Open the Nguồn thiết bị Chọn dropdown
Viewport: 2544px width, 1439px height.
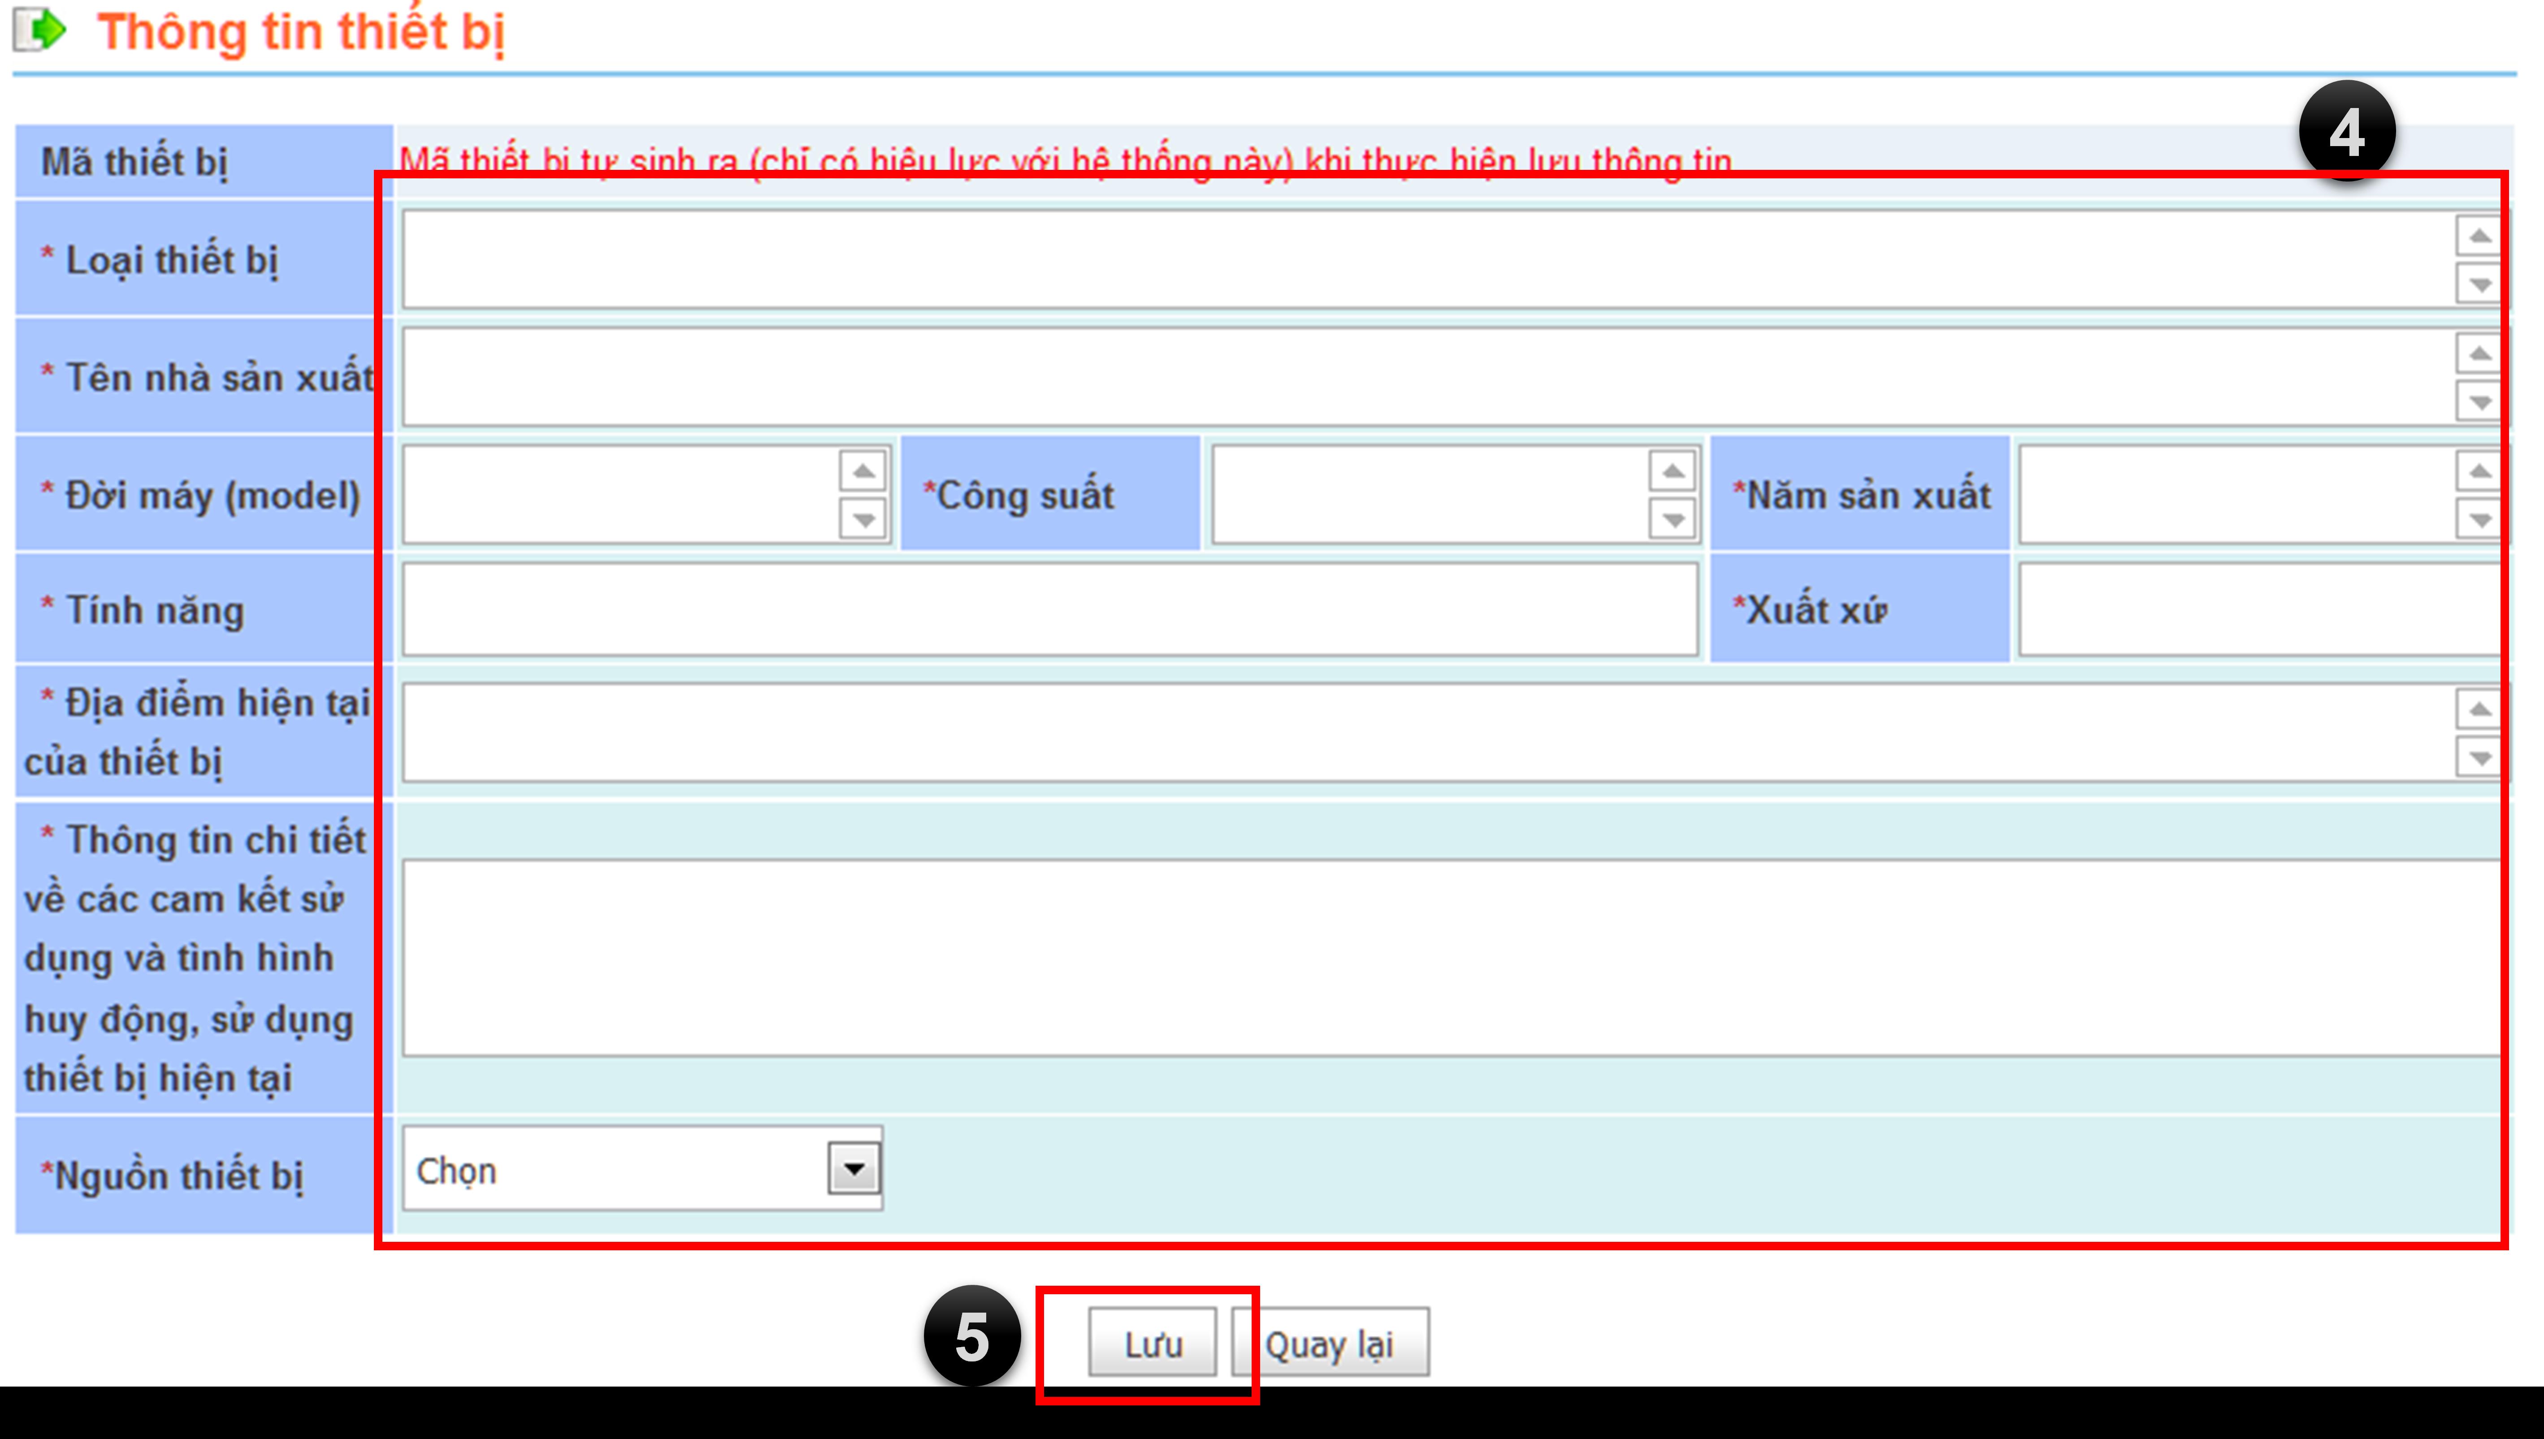point(642,1168)
